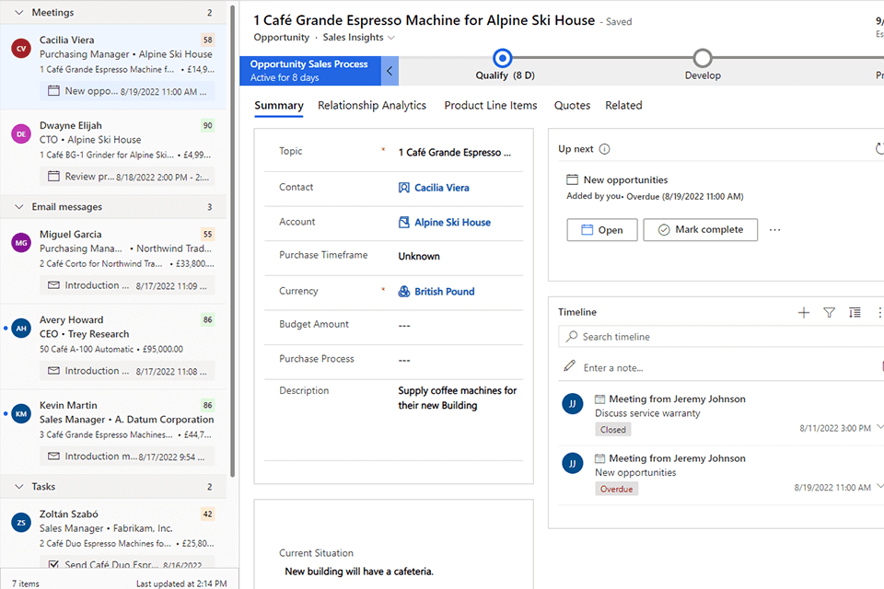Click the pencil icon beside Enter a note

click(570, 367)
